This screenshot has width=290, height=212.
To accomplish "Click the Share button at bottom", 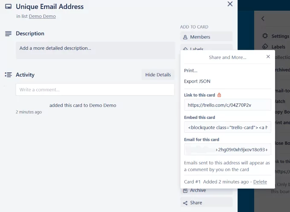I will coord(206,203).
